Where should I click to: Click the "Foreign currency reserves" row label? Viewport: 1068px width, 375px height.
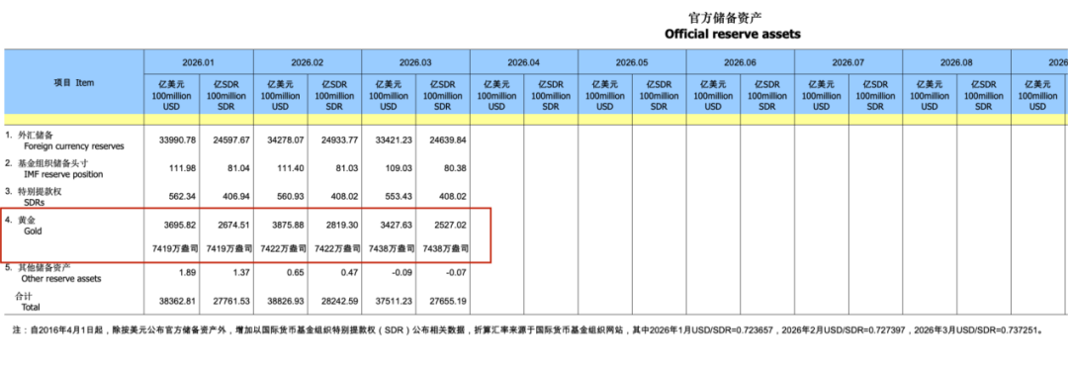[x=74, y=145]
